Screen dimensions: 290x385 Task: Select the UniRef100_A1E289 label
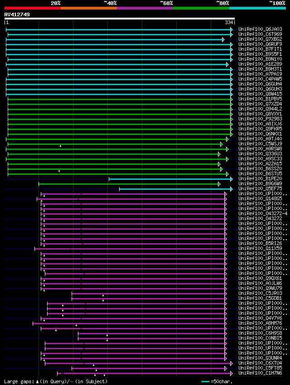pyautogui.click(x=260, y=64)
